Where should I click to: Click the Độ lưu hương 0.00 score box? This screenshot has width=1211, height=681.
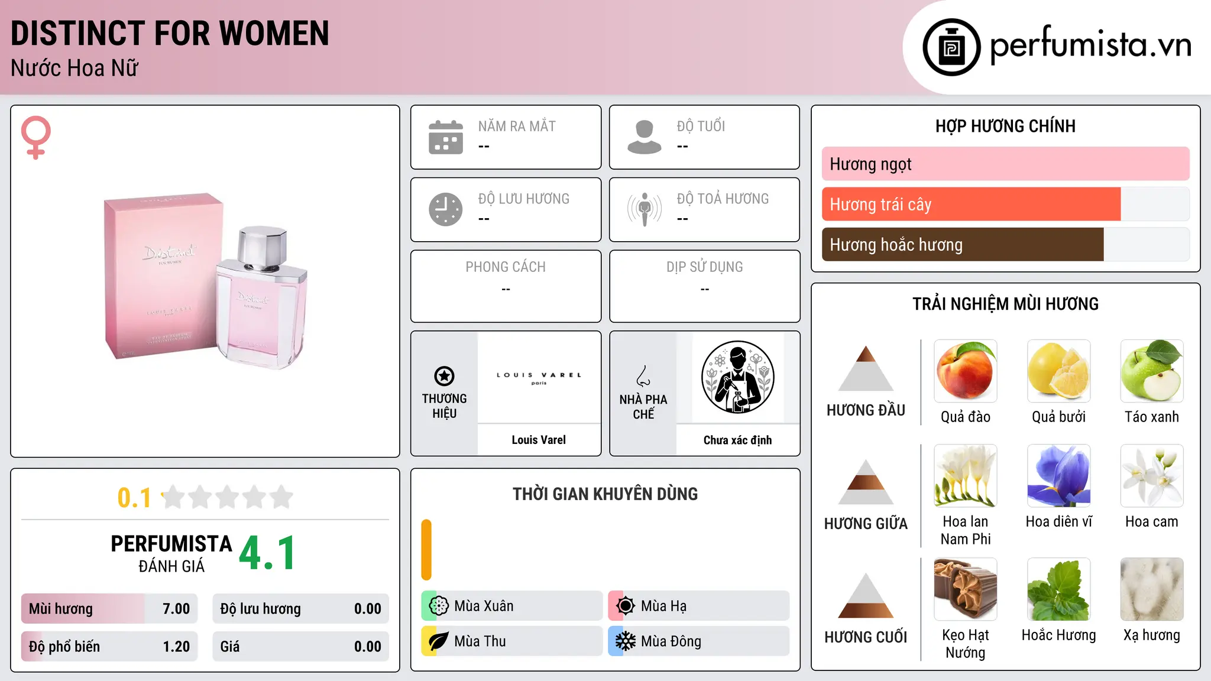point(300,608)
